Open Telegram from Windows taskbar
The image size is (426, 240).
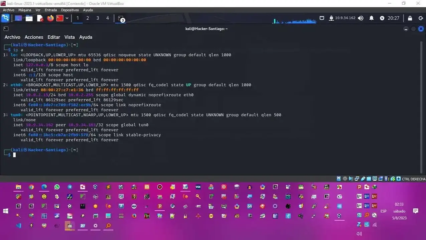(69, 187)
